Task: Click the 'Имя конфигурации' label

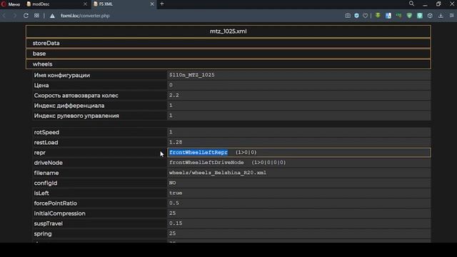Action: pos(62,75)
